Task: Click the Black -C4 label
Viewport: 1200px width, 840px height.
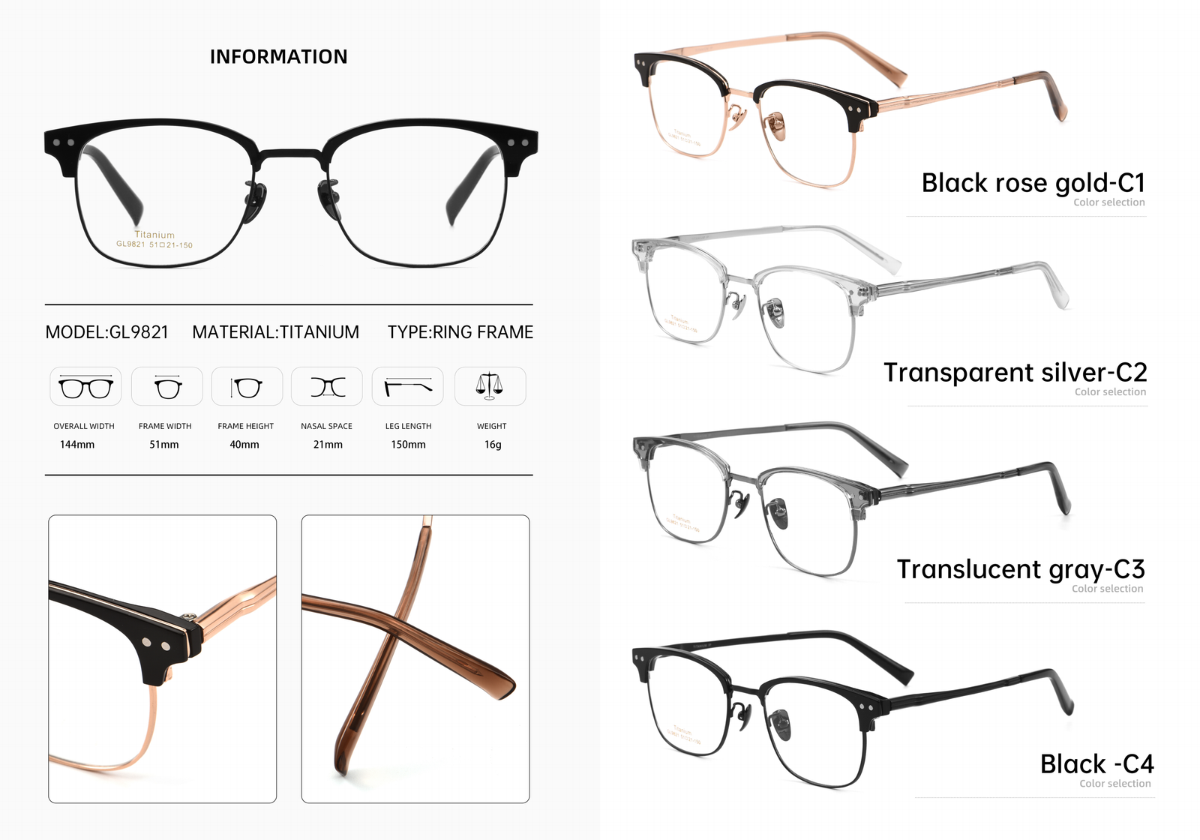Action: [1096, 764]
